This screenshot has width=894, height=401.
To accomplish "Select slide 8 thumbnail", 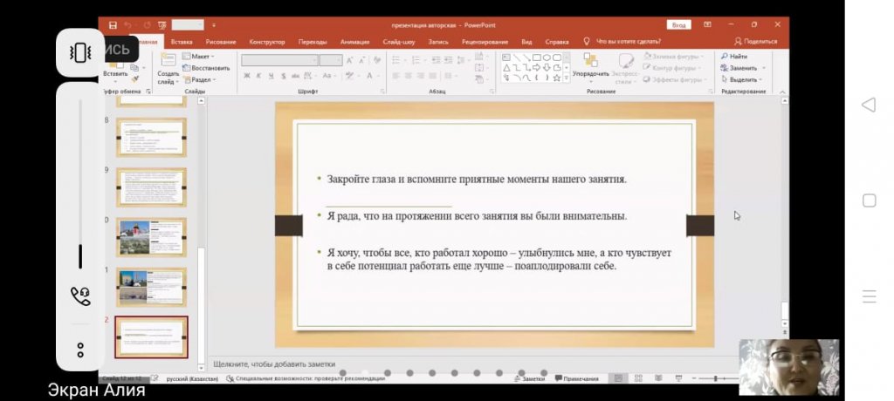I will (x=151, y=137).
